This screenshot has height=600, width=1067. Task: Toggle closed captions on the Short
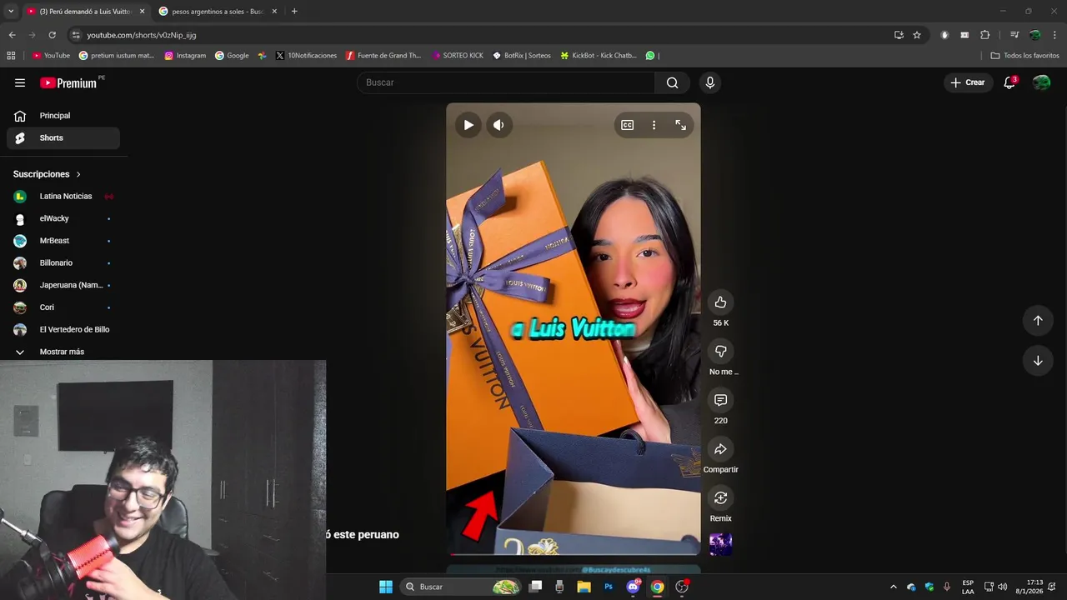pos(627,125)
